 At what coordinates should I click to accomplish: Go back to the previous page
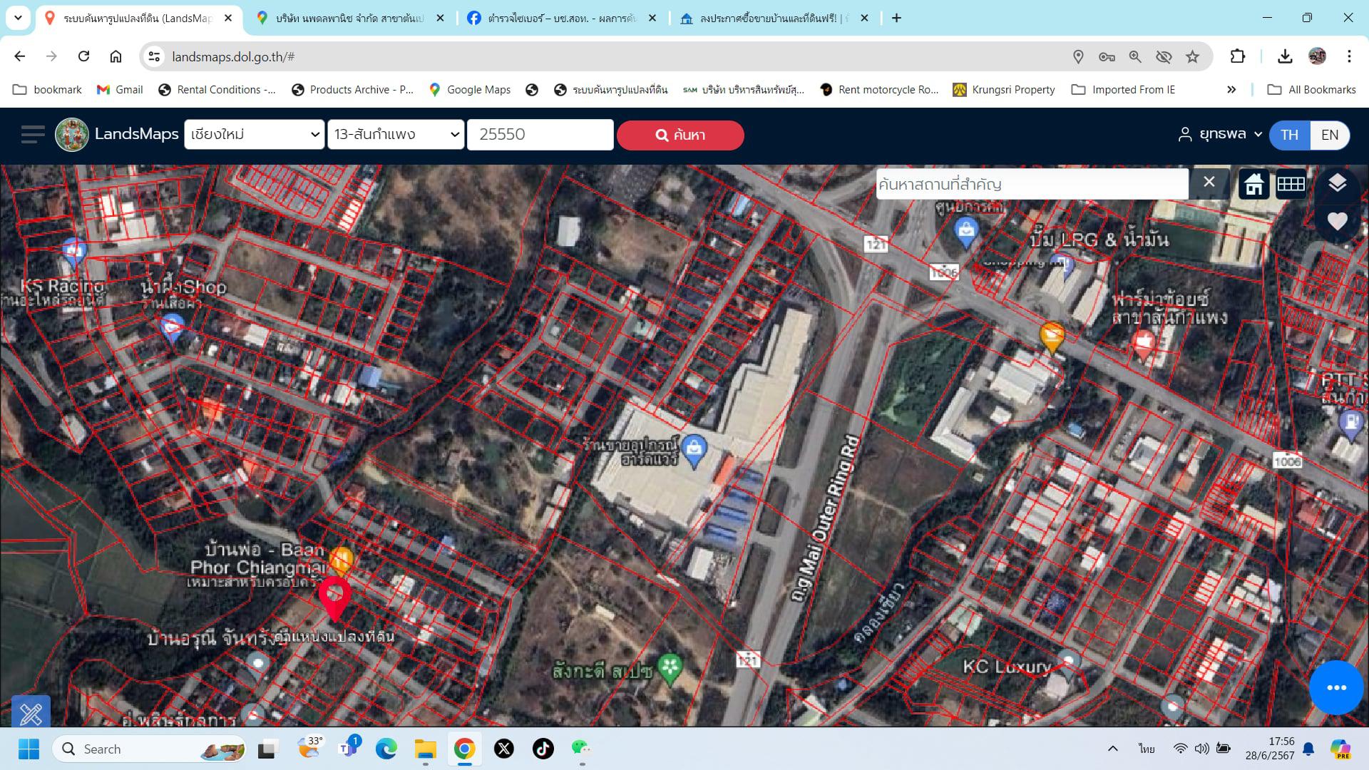(20, 56)
